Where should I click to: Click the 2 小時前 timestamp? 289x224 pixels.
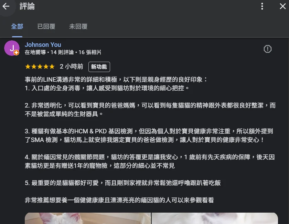pos(72,67)
